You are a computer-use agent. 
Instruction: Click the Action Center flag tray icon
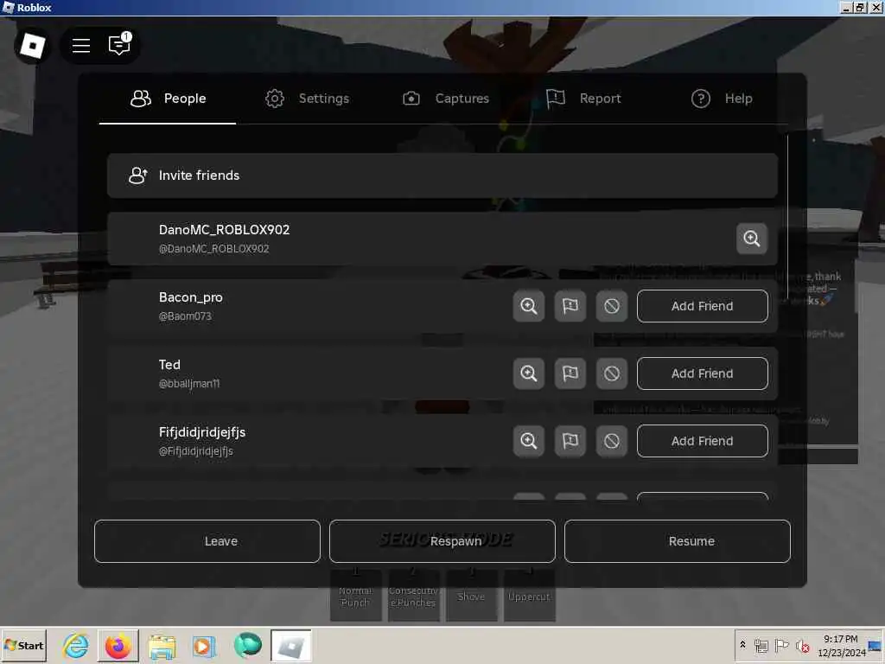781,645
